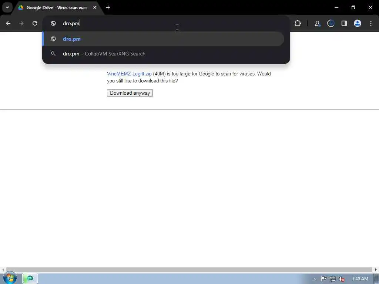Close the Google Drive tab

pos(95,7)
